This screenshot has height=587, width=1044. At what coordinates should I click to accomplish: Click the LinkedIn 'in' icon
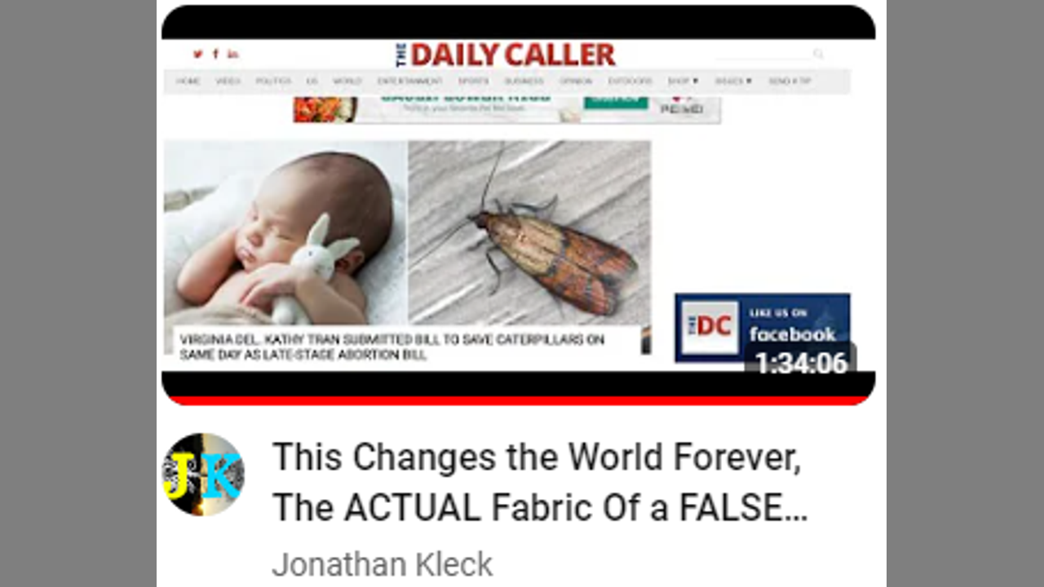pyautogui.click(x=233, y=55)
